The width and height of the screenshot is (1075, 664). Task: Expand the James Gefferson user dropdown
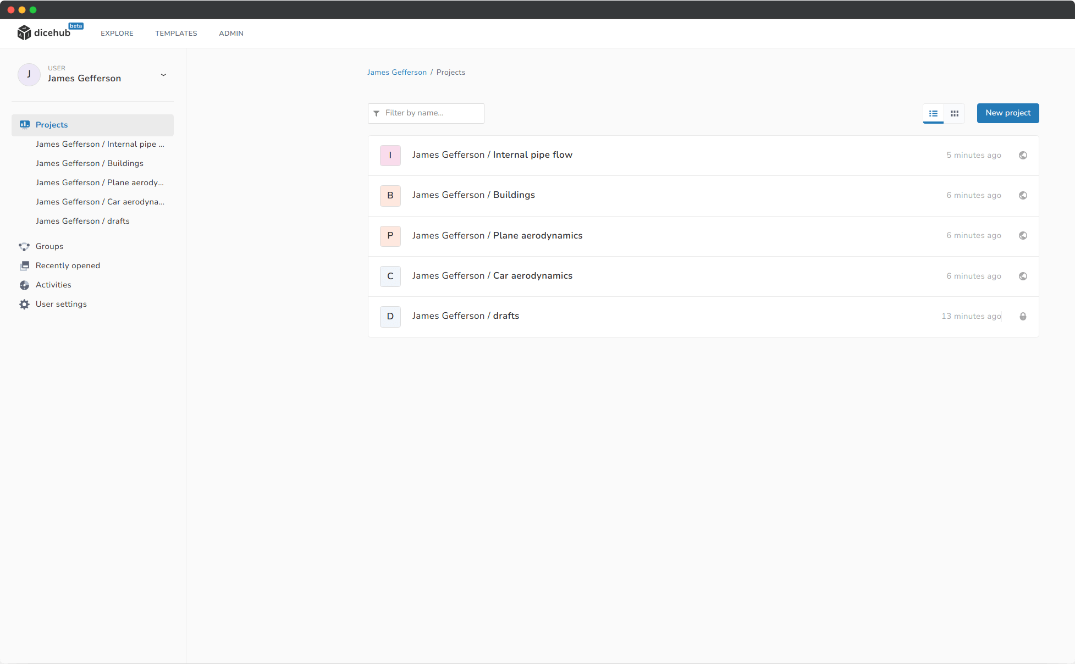(163, 75)
